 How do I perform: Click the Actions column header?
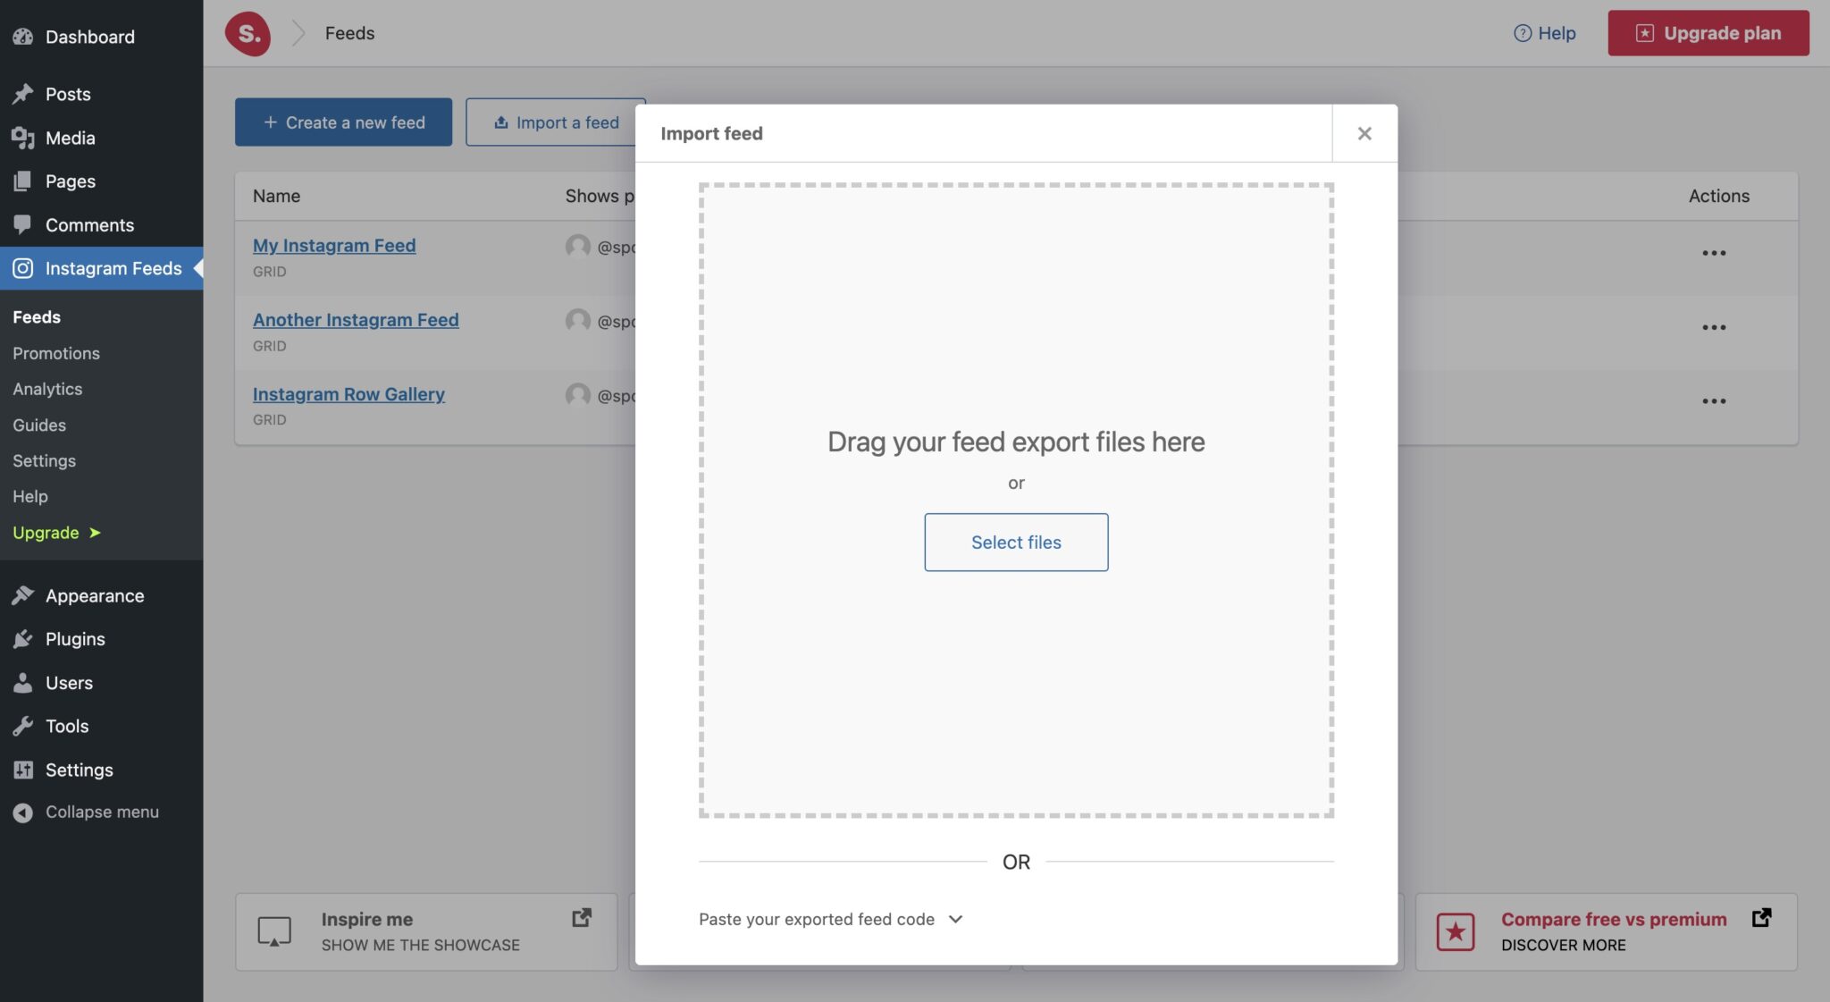[x=1719, y=196]
